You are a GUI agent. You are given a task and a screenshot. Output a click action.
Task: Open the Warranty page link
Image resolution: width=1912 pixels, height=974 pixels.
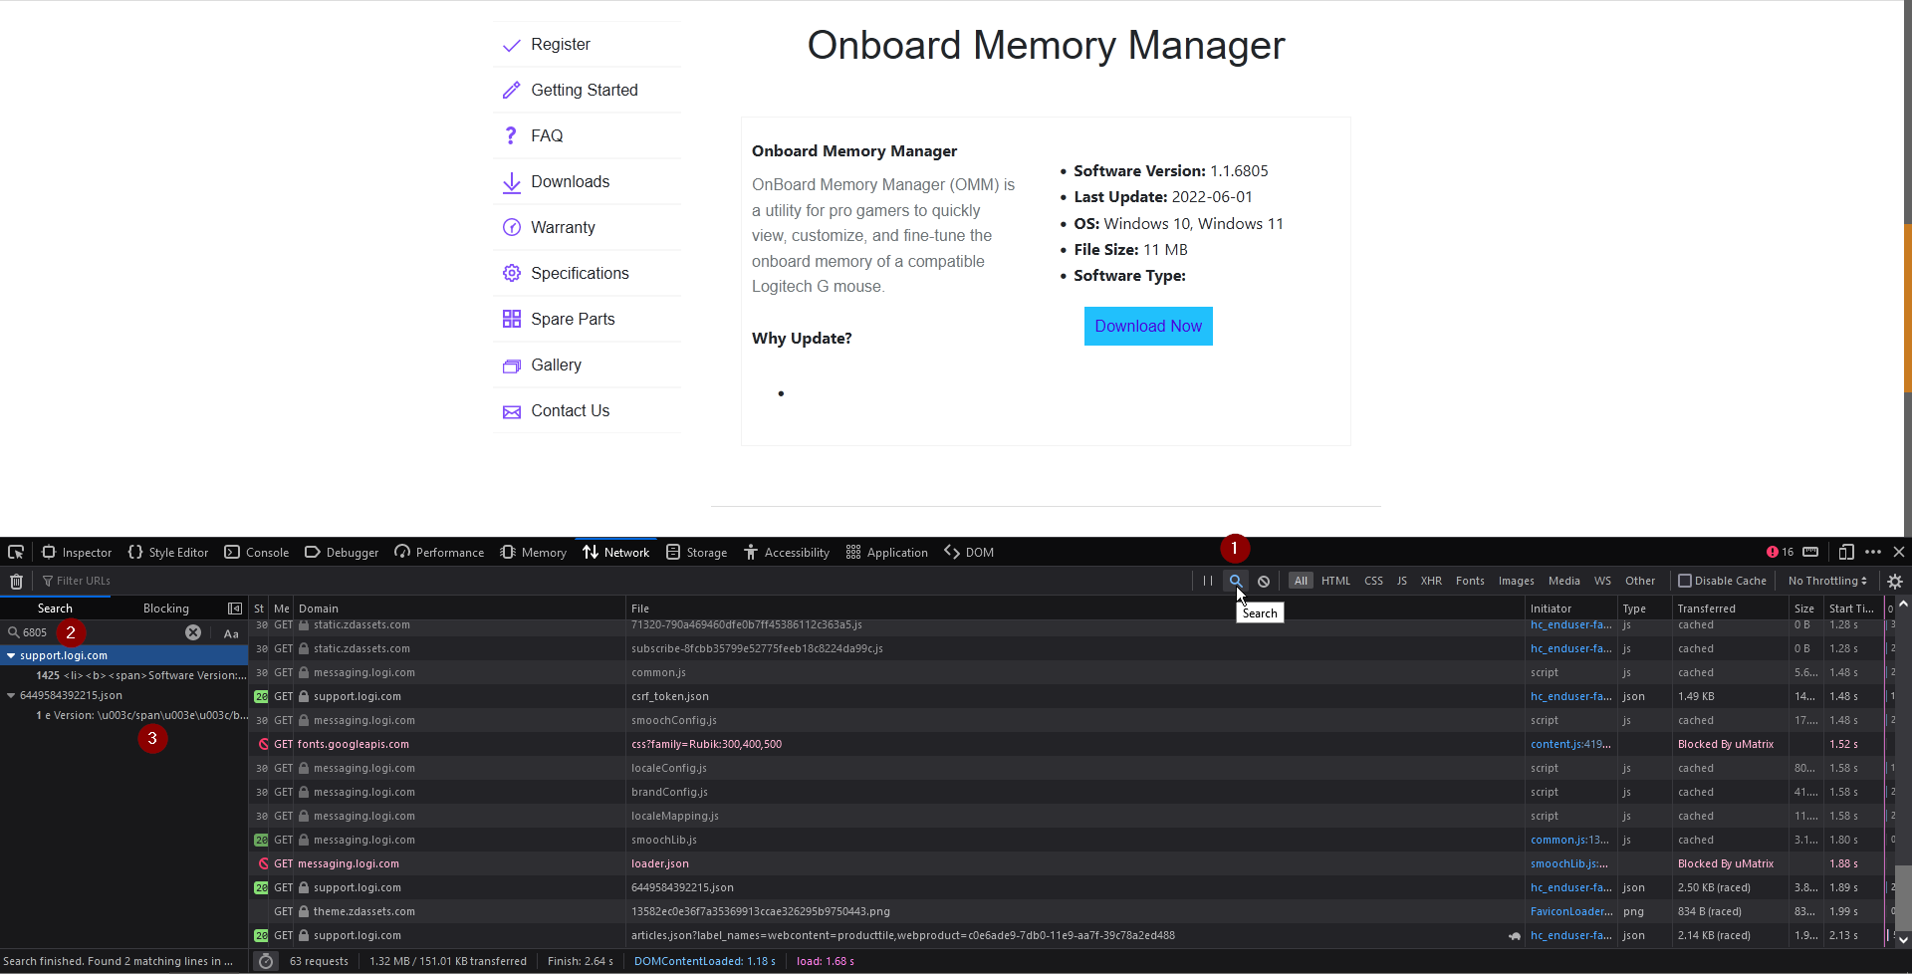564,227
